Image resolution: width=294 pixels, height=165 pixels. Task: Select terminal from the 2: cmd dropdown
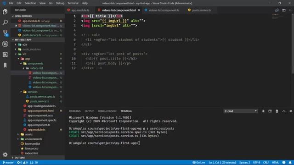pyautogui.click(x=241, y=111)
